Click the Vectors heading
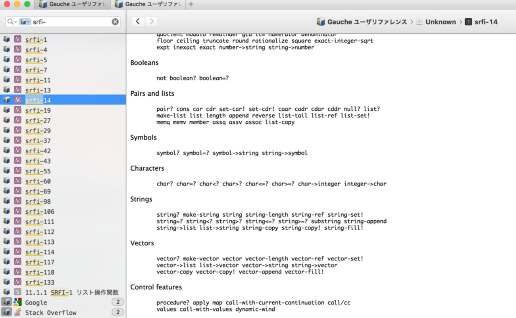The image size is (516, 318). [142, 243]
